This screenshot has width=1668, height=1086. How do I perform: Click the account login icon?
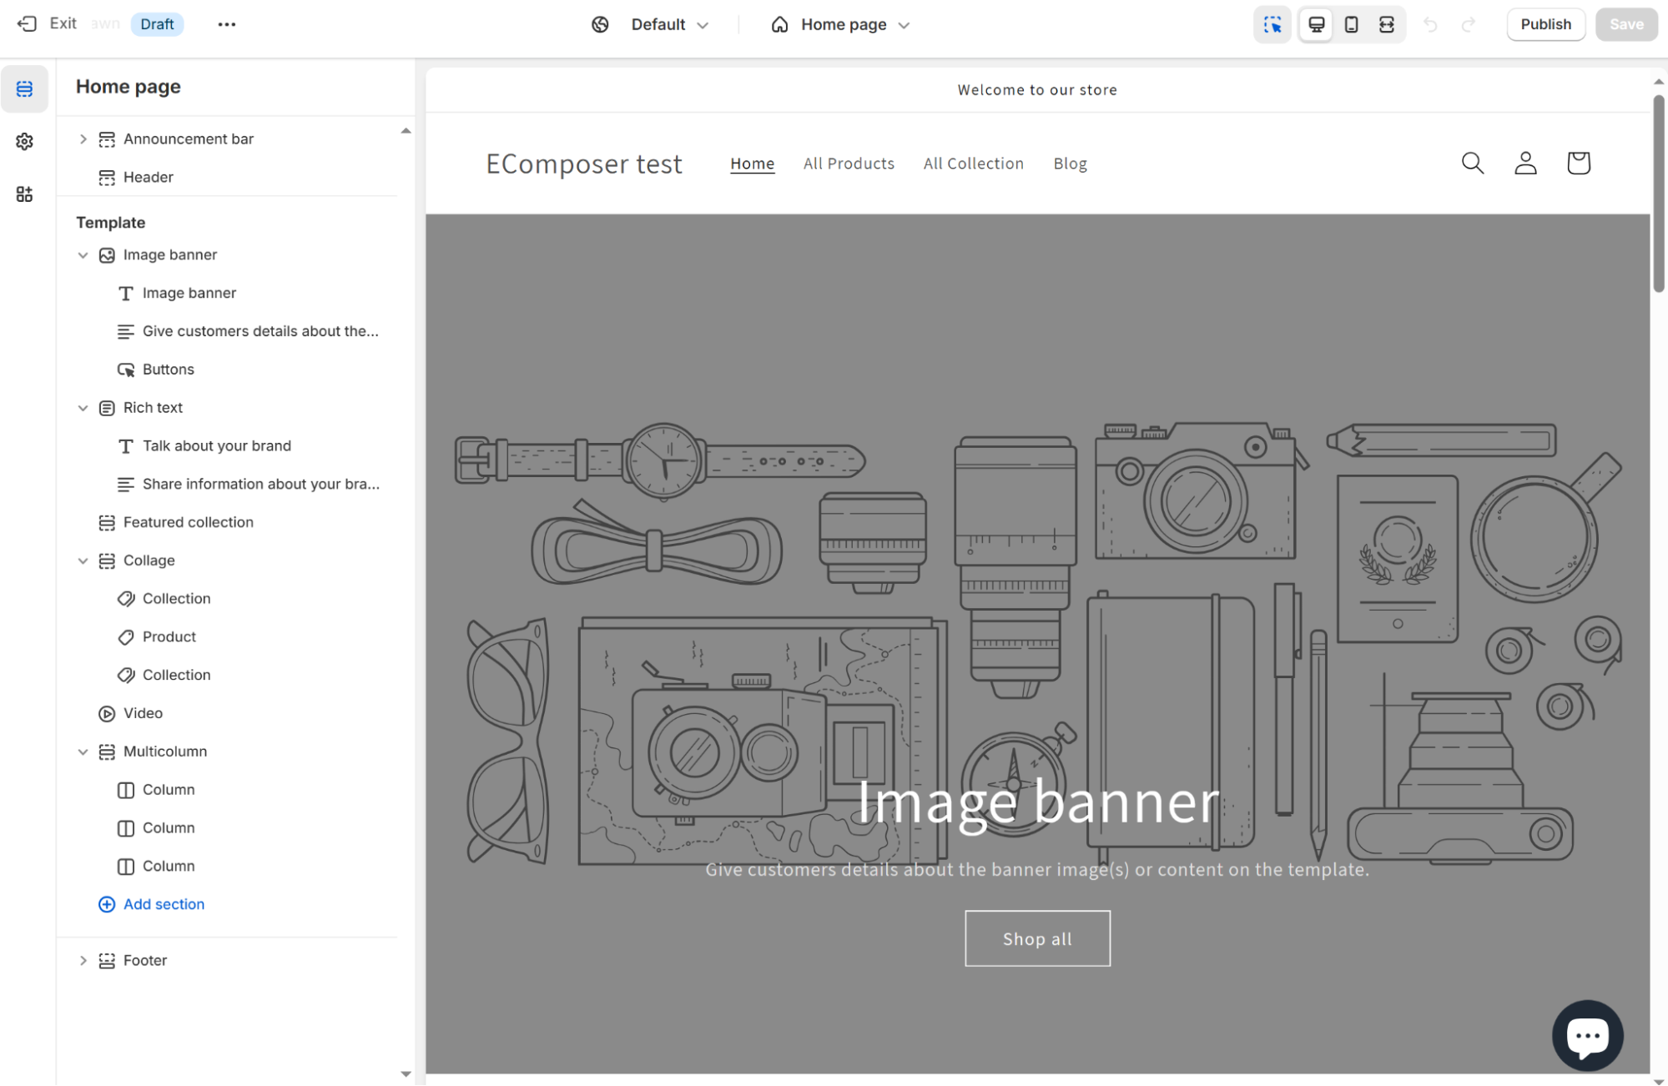[1525, 163]
